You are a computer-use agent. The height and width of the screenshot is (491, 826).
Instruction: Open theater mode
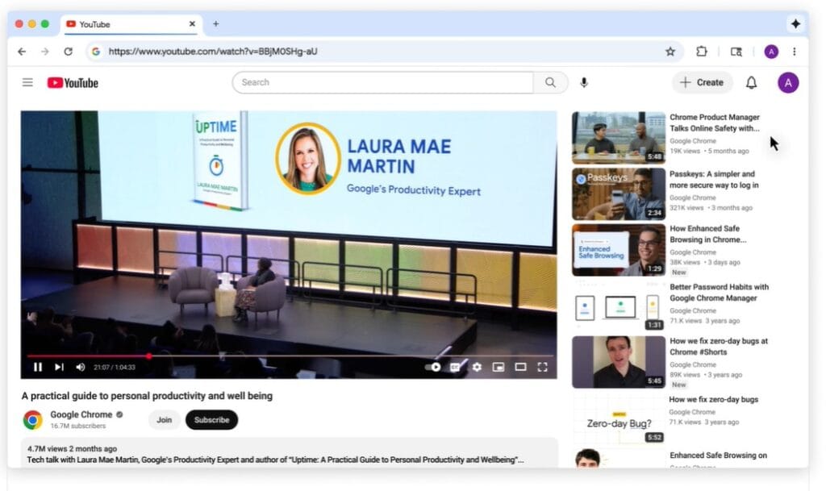click(x=520, y=367)
